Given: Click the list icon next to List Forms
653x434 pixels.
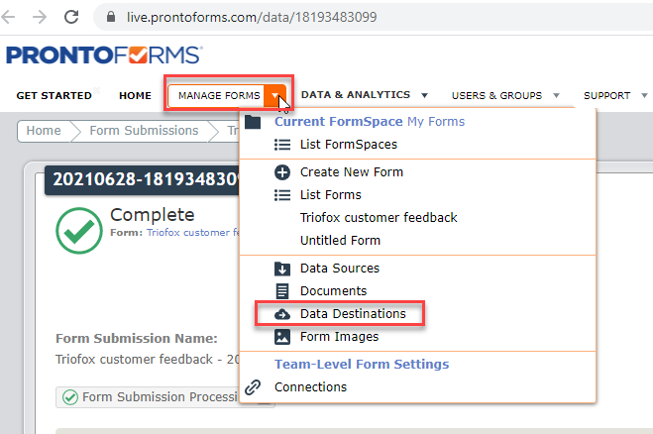Looking at the screenshot, I should (282, 195).
